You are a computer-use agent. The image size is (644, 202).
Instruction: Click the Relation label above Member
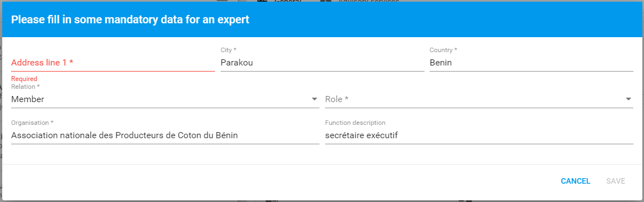point(26,87)
